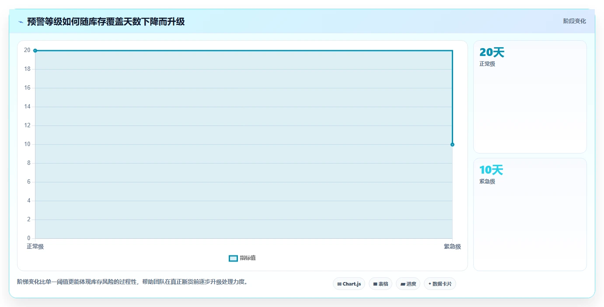The width and height of the screenshot is (604, 307).
Task: Select the 数据卡片 tag pill
Action: click(440, 284)
